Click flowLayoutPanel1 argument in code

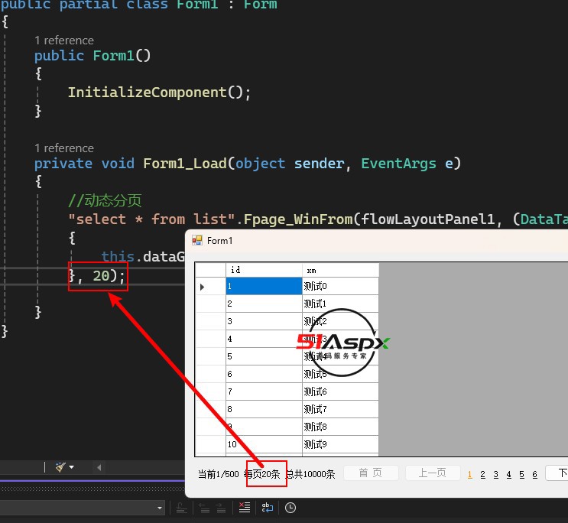click(x=428, y=219)
